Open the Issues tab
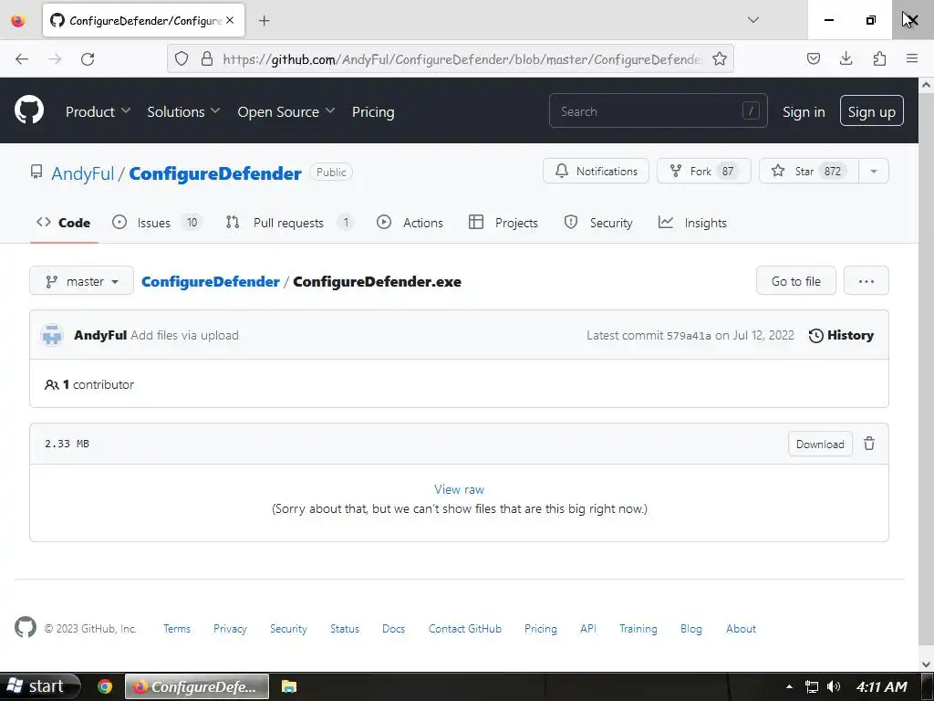 click(157, 223)
